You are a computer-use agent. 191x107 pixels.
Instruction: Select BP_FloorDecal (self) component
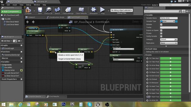pyautogui.click(x=11, y=15)
